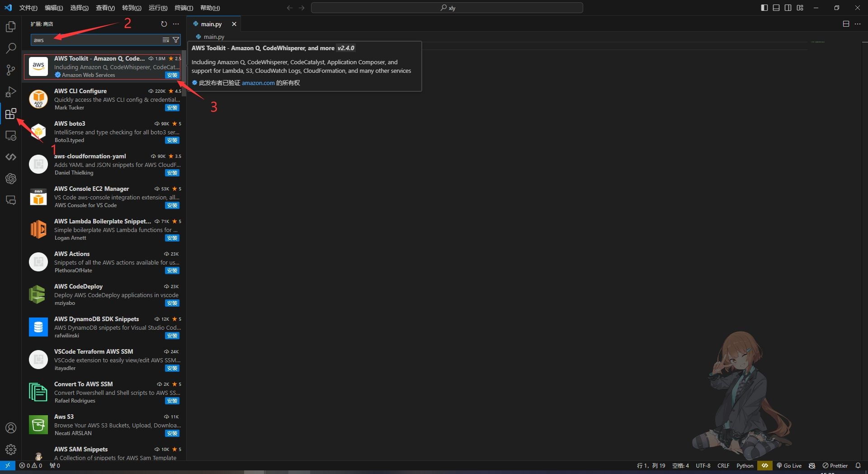The image size is (868, 474).
Task: Install AWS Lambda Boilerplate Snippets extension
Action: click(172, 238)
